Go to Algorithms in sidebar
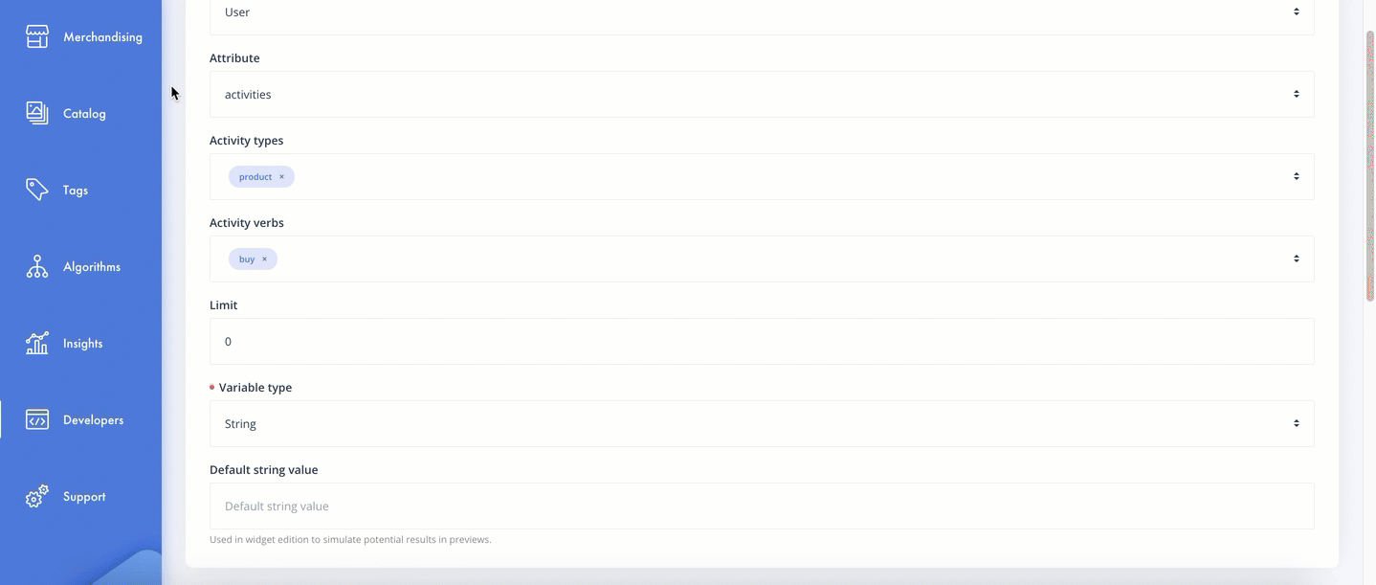The height and width of the screenshot is (585, 1376). [81, 266]
